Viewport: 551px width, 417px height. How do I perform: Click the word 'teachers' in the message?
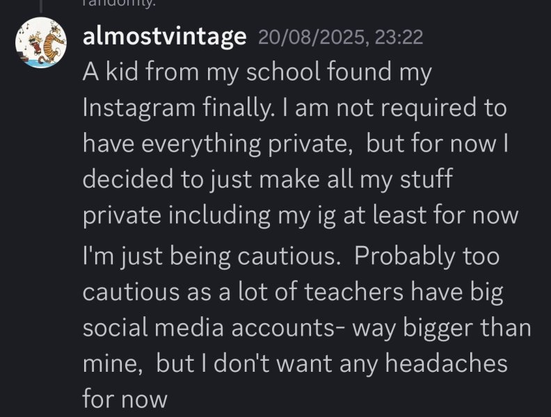tap(353, 293)
